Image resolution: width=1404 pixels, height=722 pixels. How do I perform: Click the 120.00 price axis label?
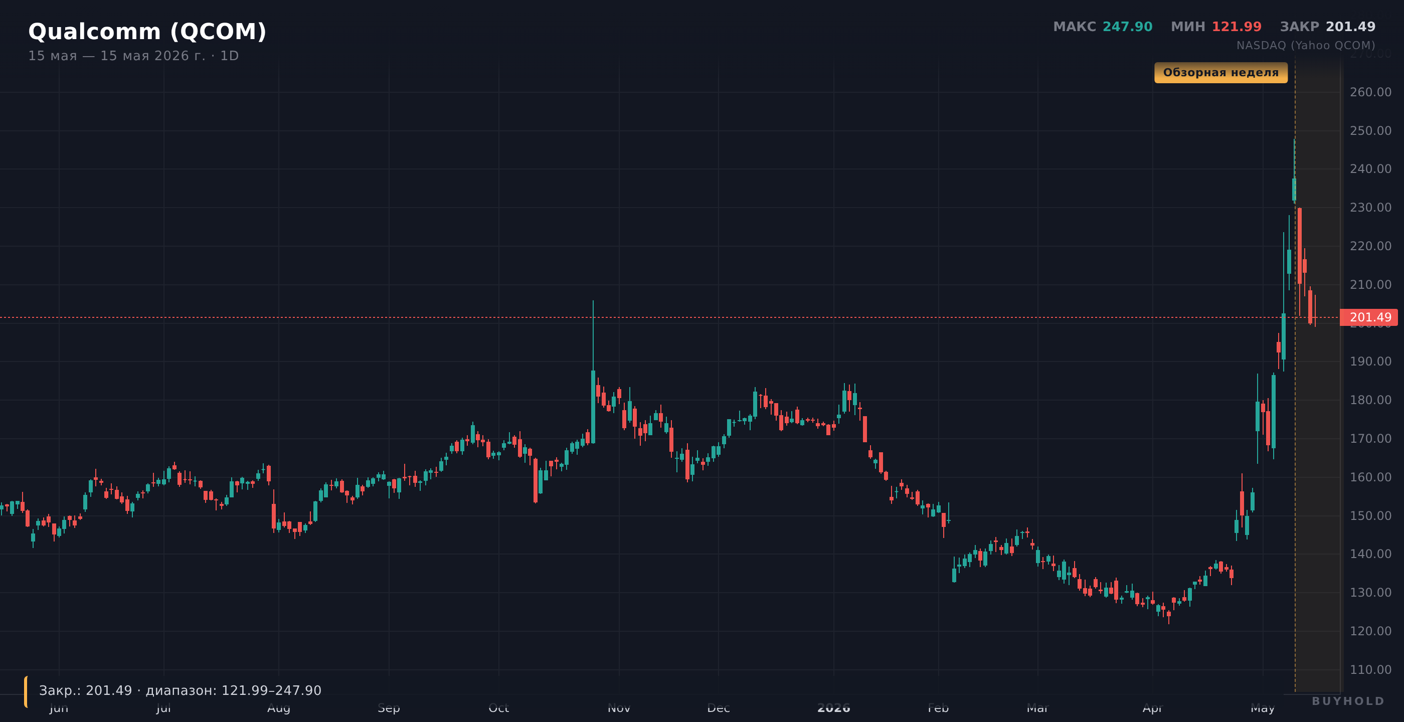tap(1370, 631)
